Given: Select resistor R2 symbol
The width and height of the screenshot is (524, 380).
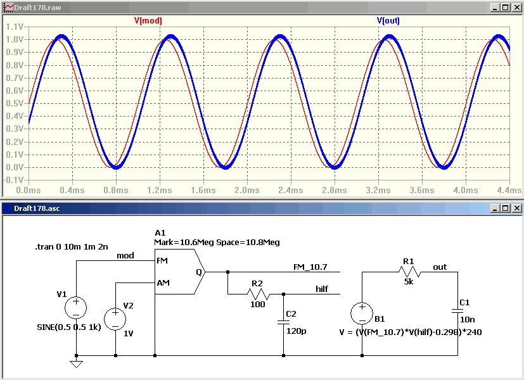Looking at the screenshot, I should pyautogui.click(x=259, y=294).
